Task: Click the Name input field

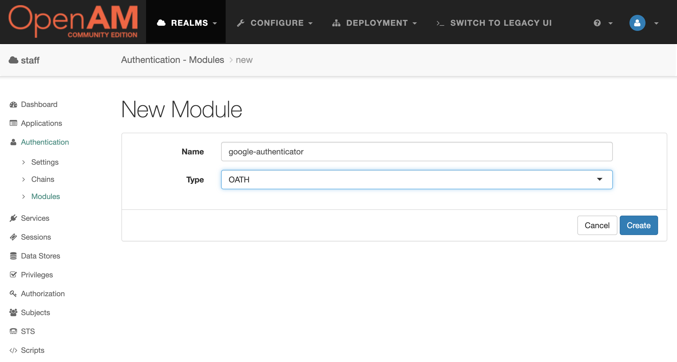Action: click(417, 152)
